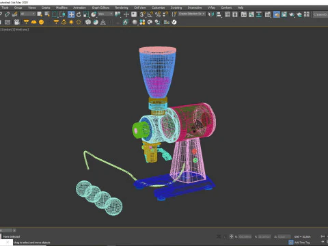Click the V-Ray camera toolbar icon
Screen dimensions: 328x246
click(x=16, y=22)
